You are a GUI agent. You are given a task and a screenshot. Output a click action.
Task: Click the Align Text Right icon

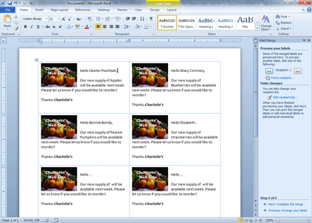click(111, 26)
